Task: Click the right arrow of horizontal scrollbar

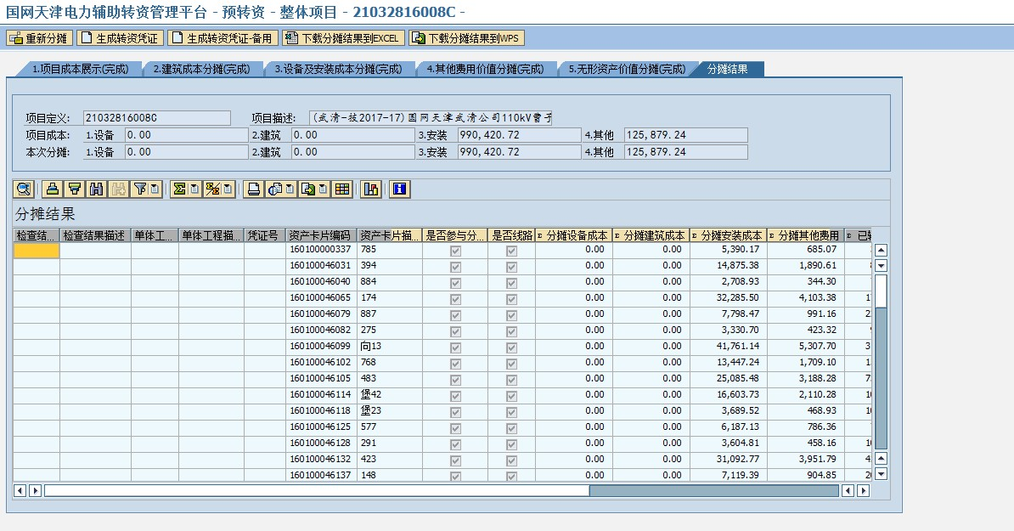Action: pos(864,491)
